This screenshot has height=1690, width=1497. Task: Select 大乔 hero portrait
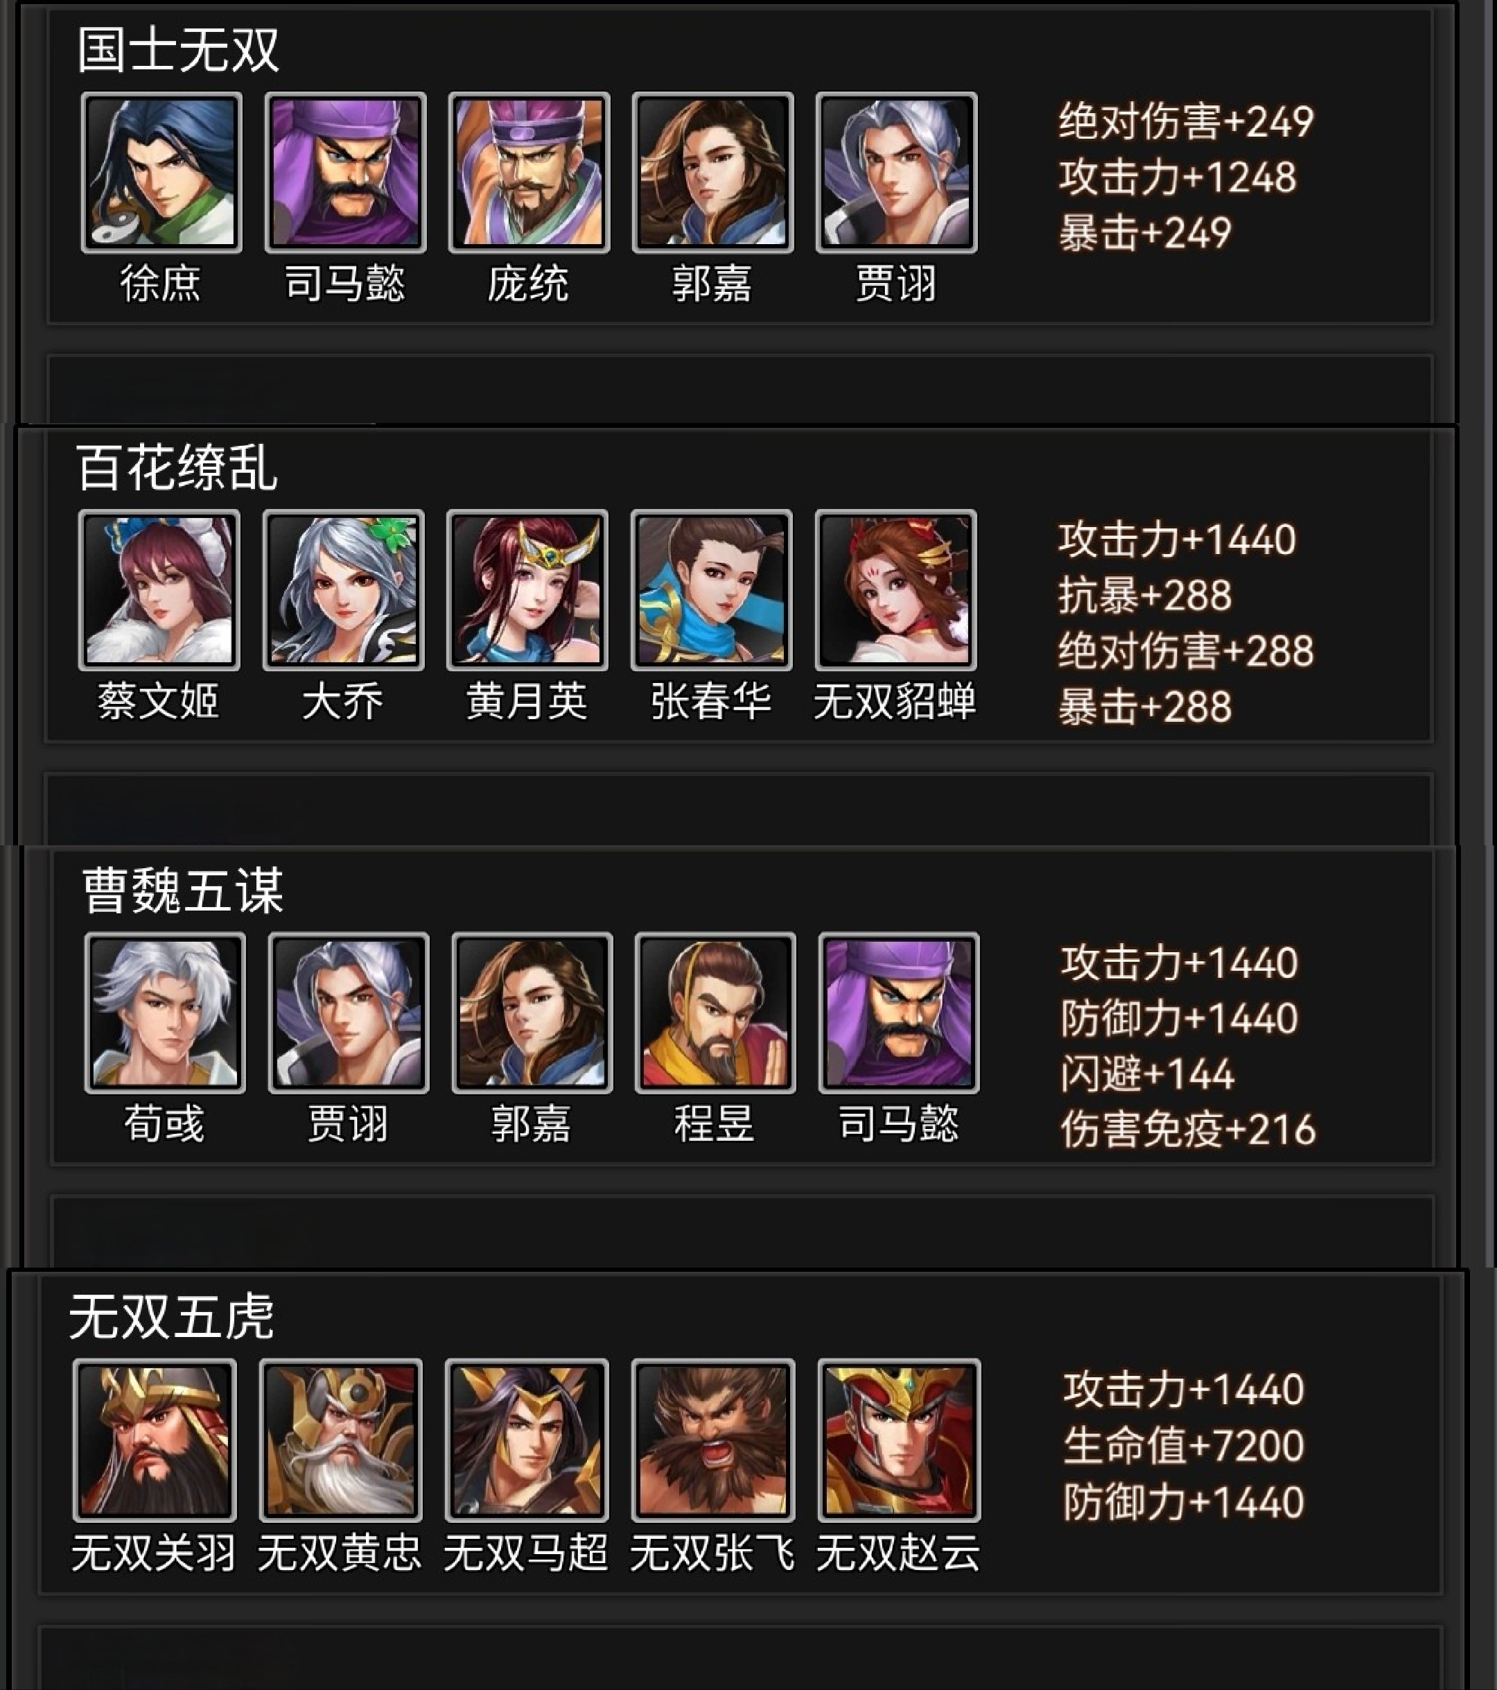344,589
